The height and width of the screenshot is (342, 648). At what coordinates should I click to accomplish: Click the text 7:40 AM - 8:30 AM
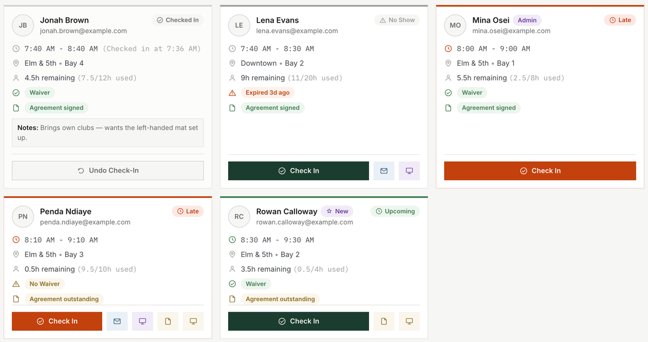(x=277, y=49)
